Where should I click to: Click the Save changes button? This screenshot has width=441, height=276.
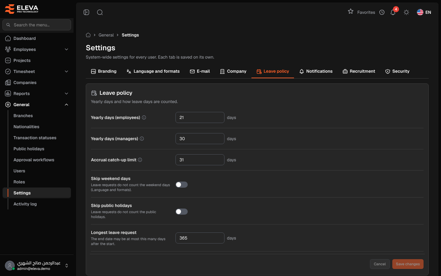click(408, 264)
